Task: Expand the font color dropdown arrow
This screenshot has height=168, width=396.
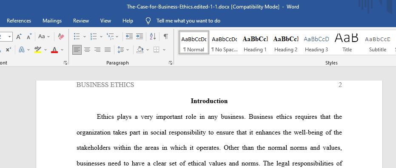Action: pos(62,50)
